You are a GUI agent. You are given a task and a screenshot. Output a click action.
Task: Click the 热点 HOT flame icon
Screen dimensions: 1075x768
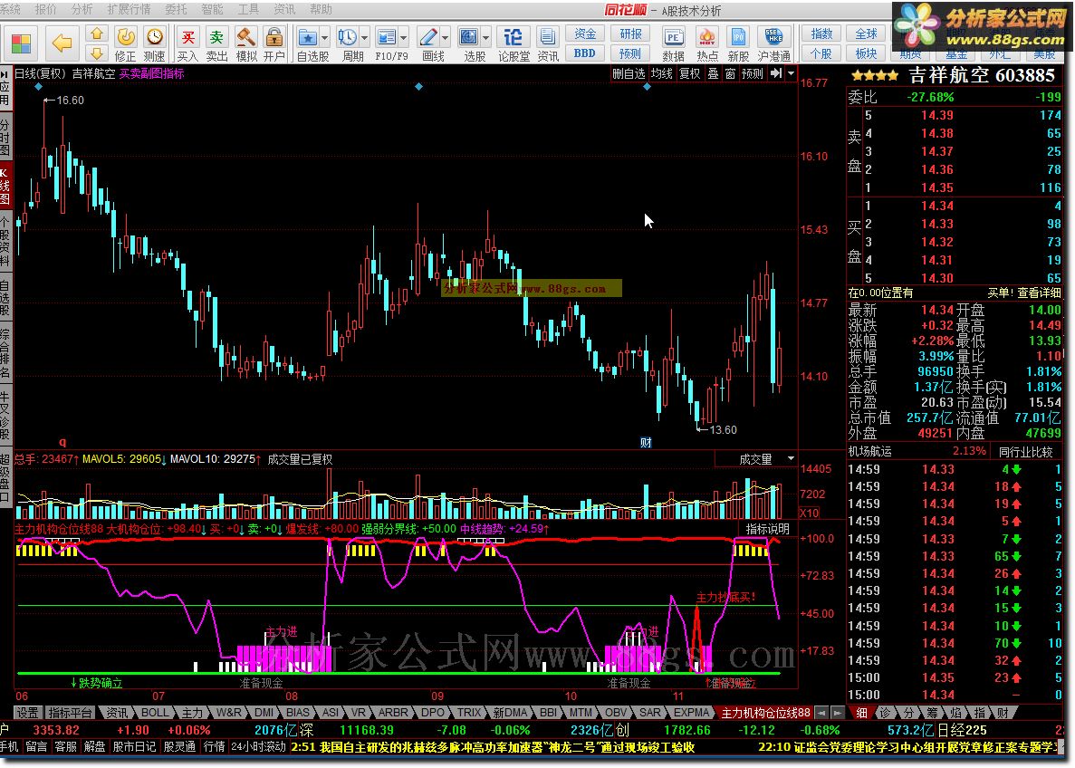point(706,43)
